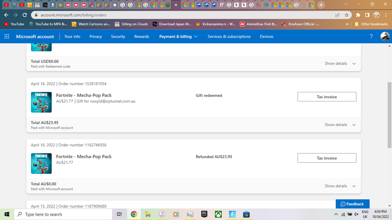Open the Wi-Fi network tray icon
392x220 pixels.
coord(343,214)
